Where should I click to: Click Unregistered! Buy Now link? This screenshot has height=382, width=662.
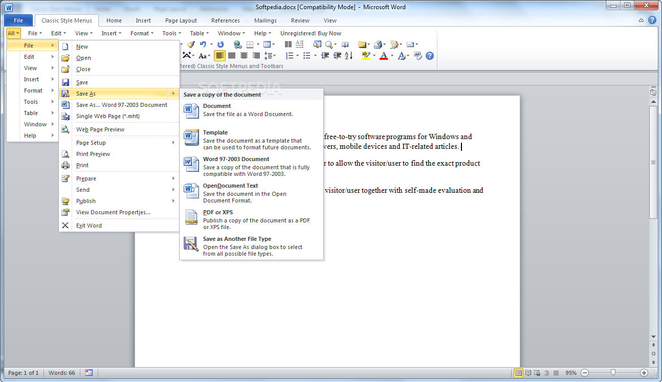311,33
